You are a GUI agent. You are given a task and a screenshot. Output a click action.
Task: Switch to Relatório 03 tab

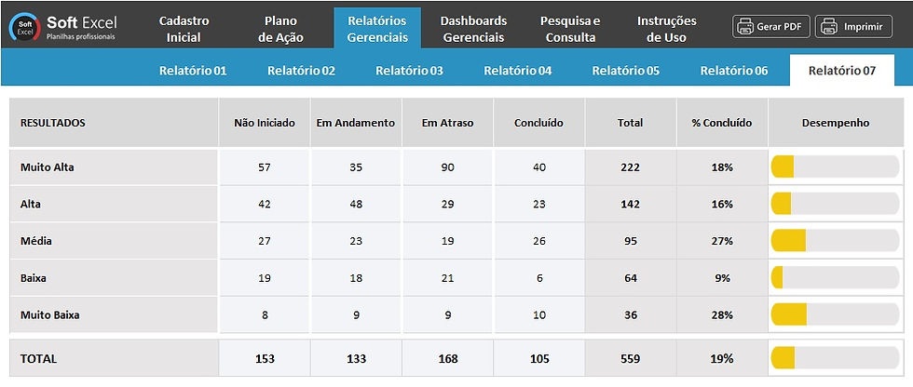click(409, 71)
